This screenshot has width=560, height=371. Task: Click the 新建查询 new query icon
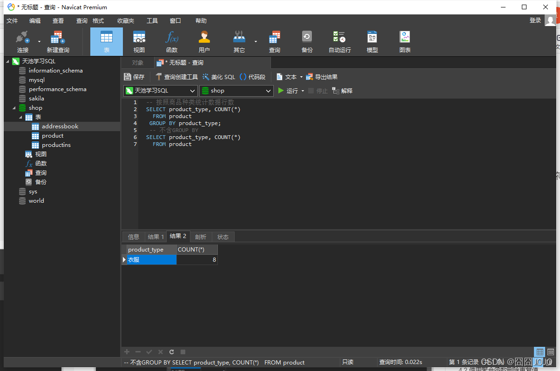[58, 42]
